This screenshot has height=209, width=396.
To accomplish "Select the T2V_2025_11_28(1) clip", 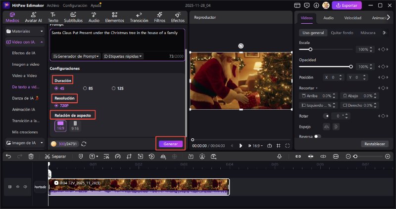I will [139, 187].
